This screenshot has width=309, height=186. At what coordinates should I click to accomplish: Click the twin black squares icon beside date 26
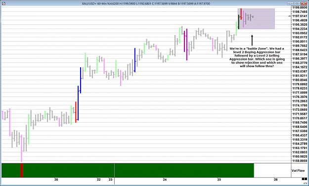click(305, 179)
